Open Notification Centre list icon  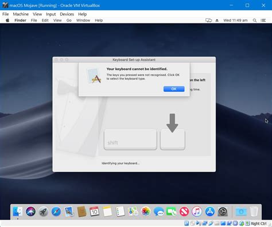pos(263,20)
